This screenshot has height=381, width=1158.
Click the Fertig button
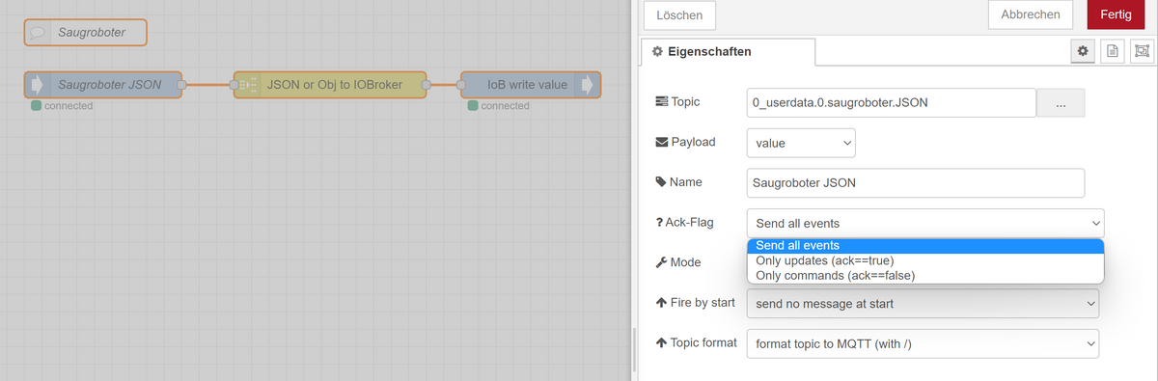(x=1116, y=14)
